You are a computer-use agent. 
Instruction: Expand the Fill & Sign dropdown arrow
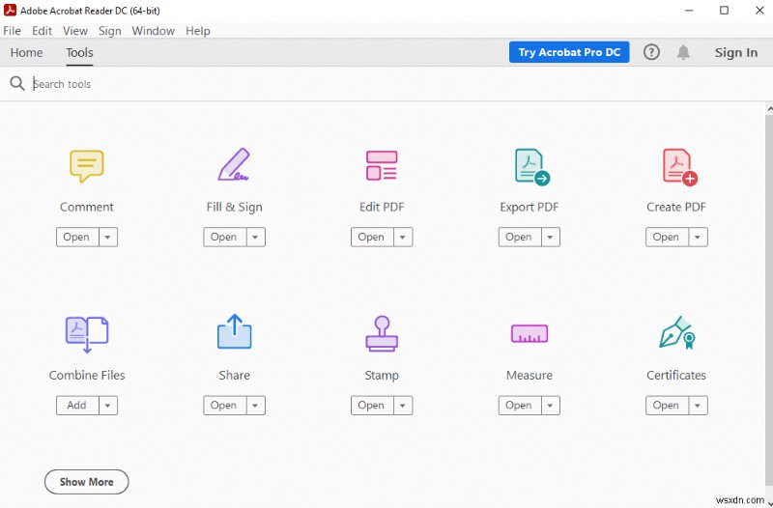pyautogui.click(x=255, y=237)
